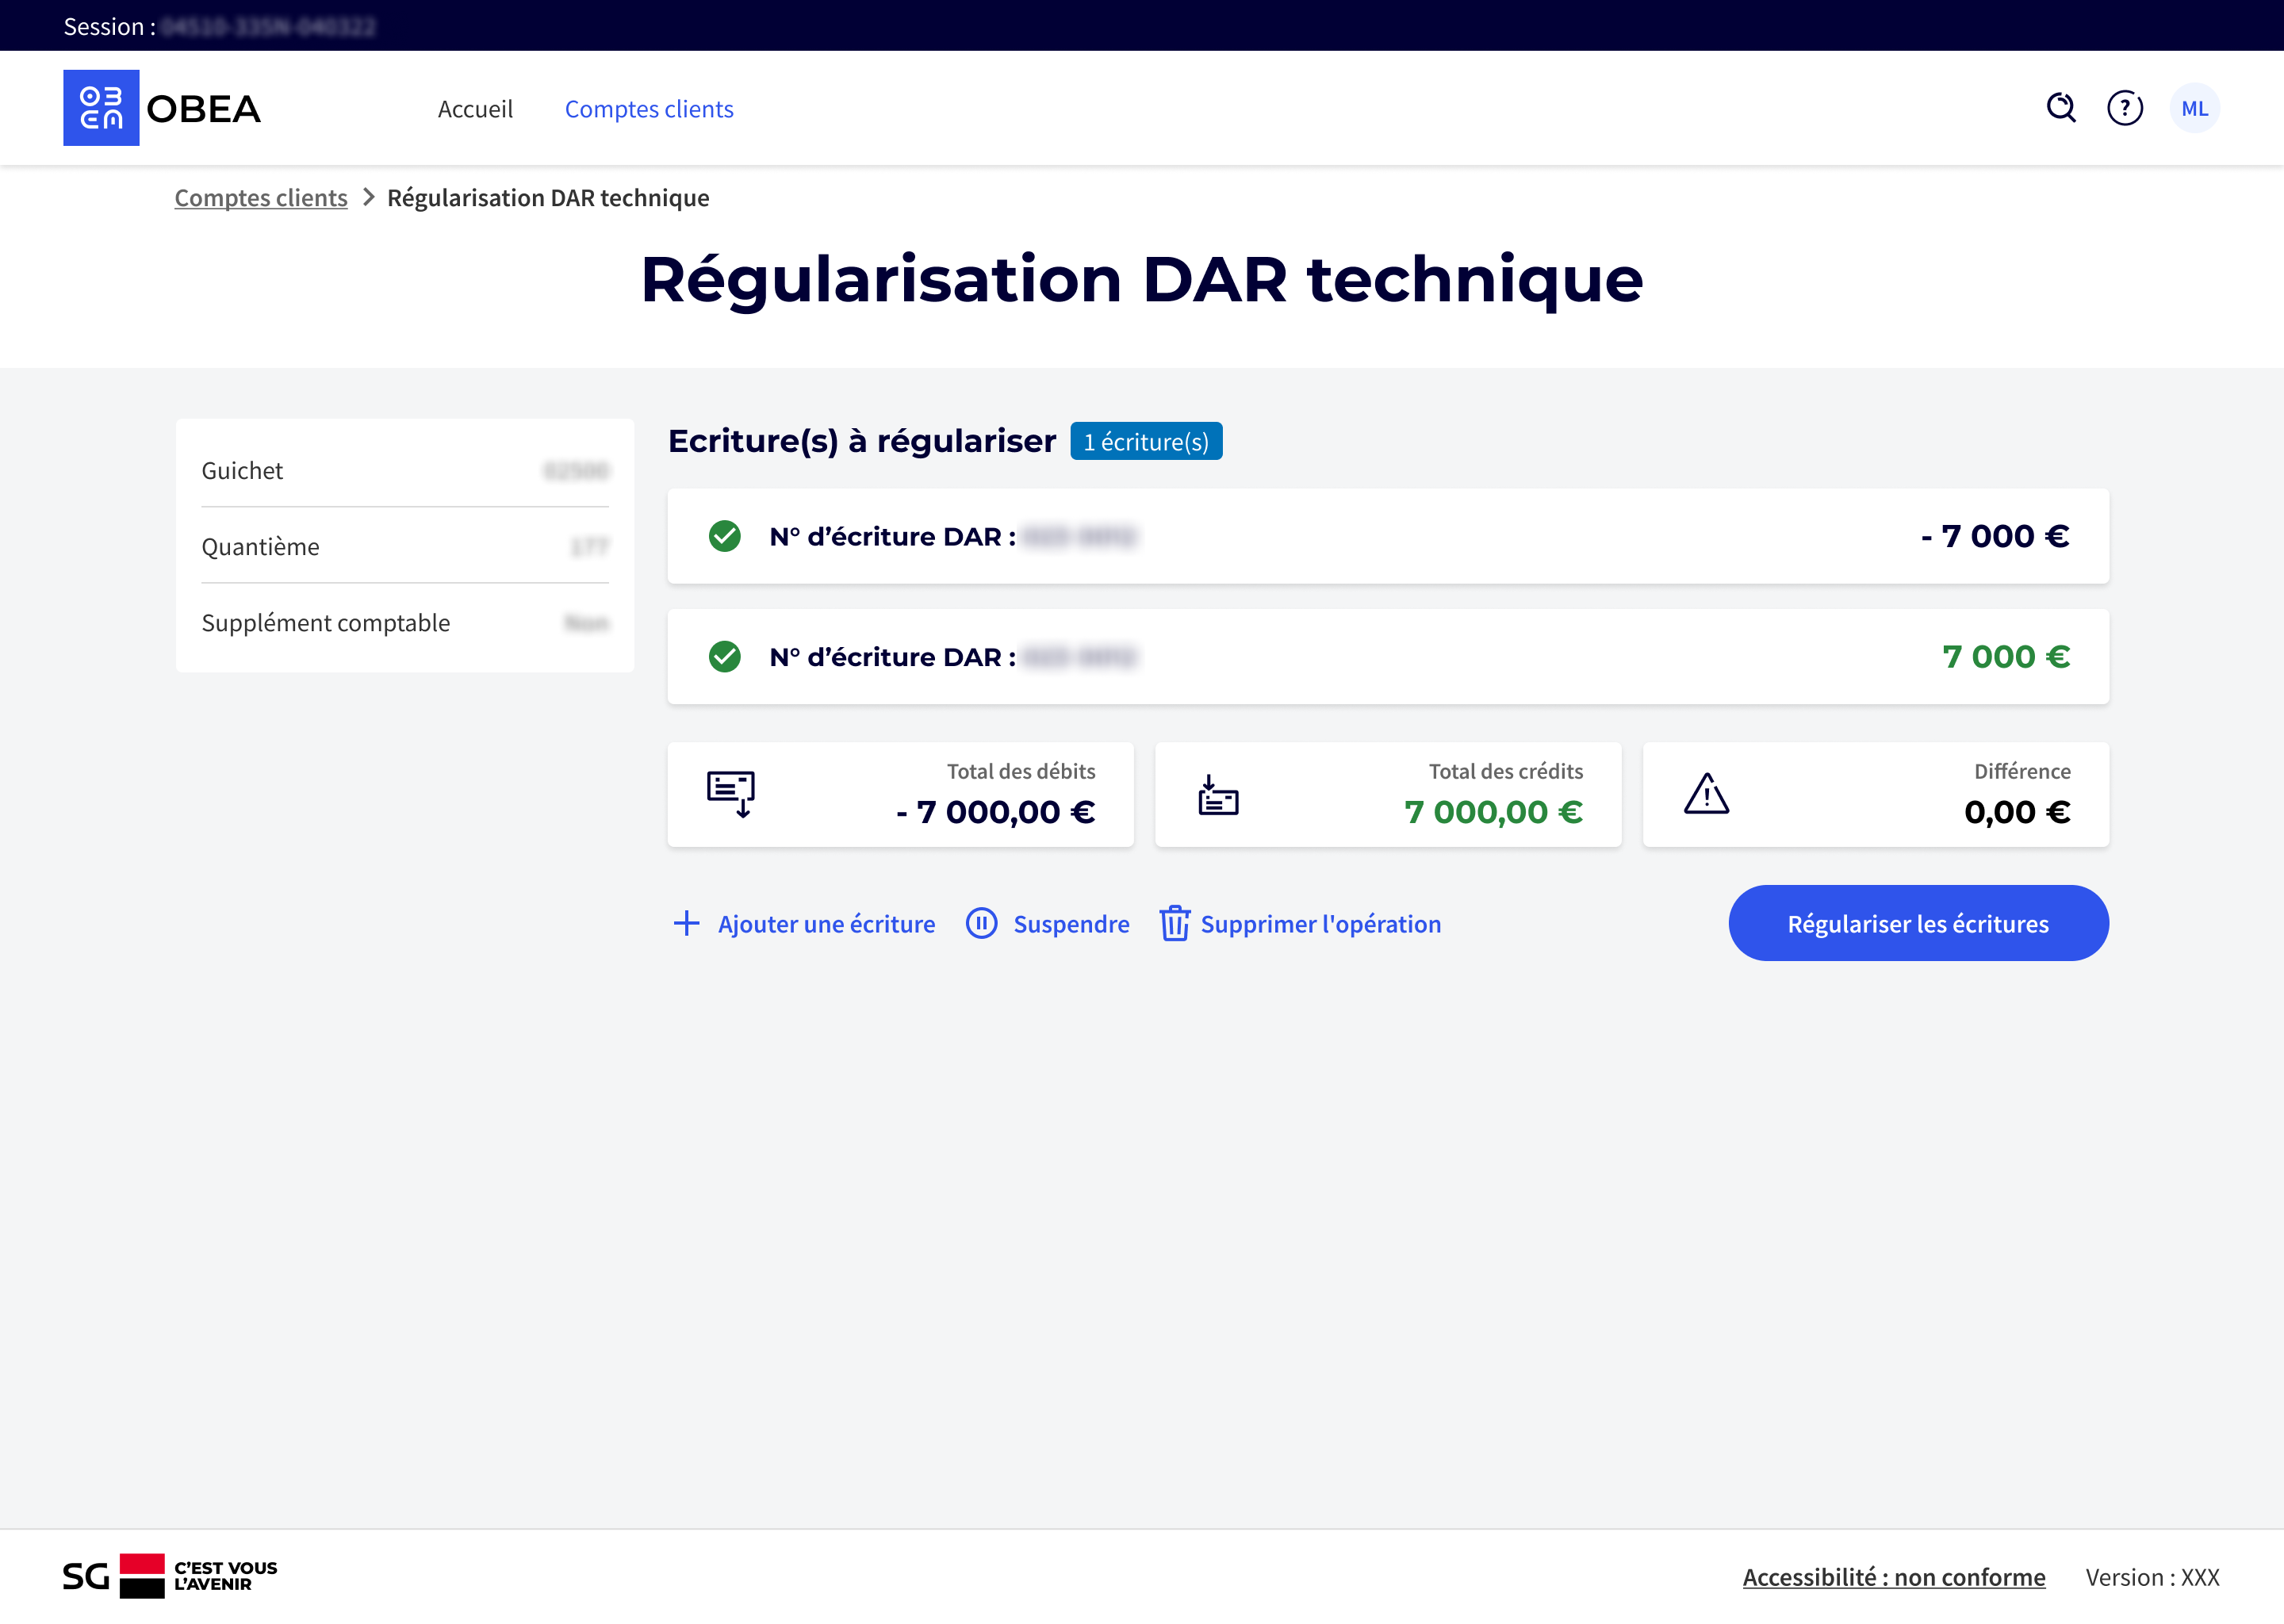Image resolution: width=2284 pixels, height=1624 pixels.
Task: Click the breadcrumb chevron separator
Action: click(x=368, y=198)
